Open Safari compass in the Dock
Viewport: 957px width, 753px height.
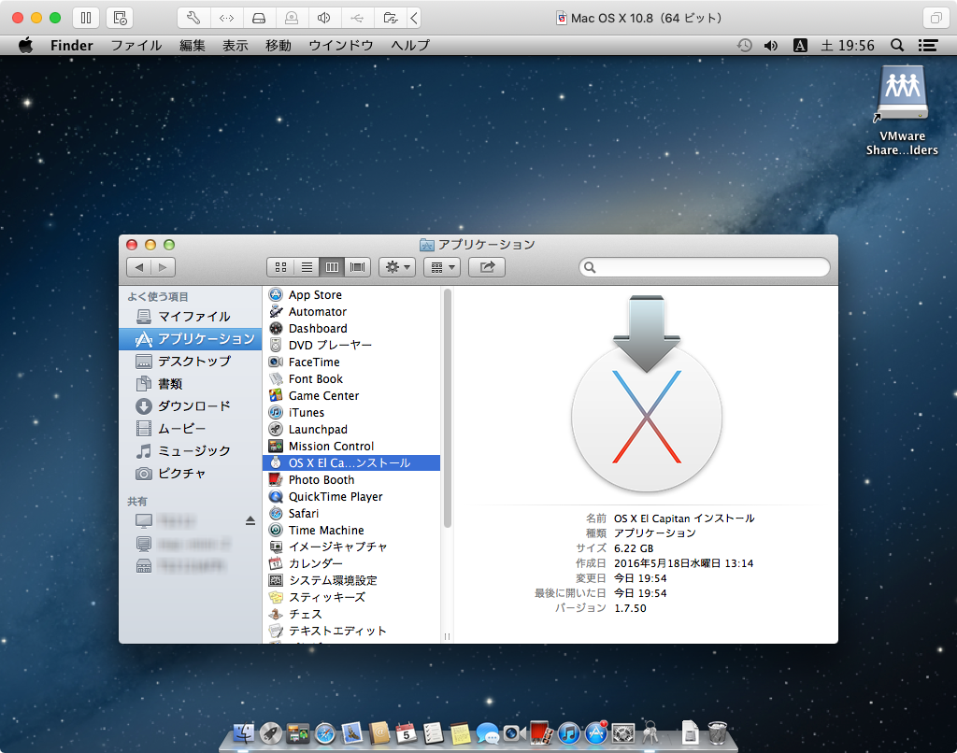(x=324, y=733)
